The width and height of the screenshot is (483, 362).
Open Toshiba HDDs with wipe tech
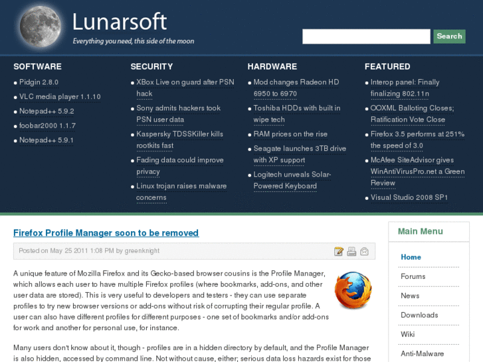(297, 114)
